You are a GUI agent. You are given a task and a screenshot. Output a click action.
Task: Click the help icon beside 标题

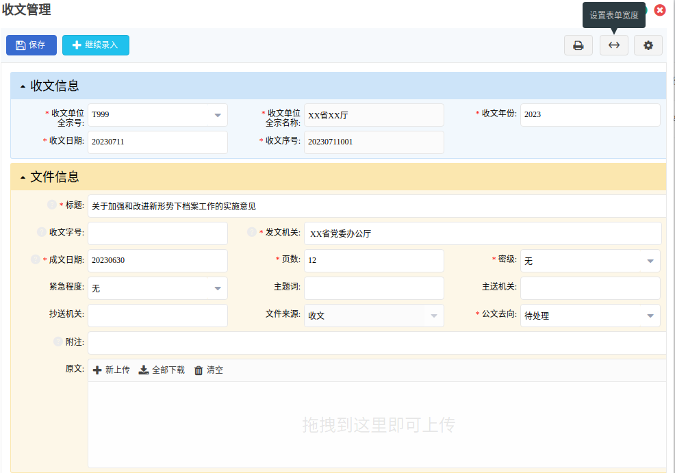[x=51, y=205]
